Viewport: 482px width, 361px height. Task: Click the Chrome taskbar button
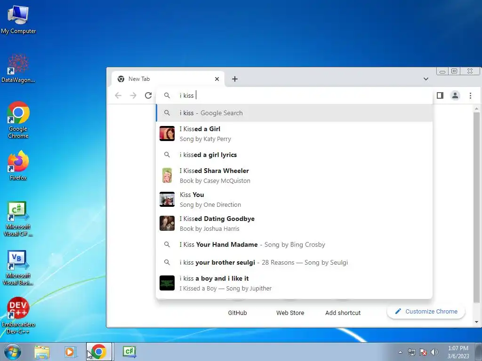click(x=99, y=352)
